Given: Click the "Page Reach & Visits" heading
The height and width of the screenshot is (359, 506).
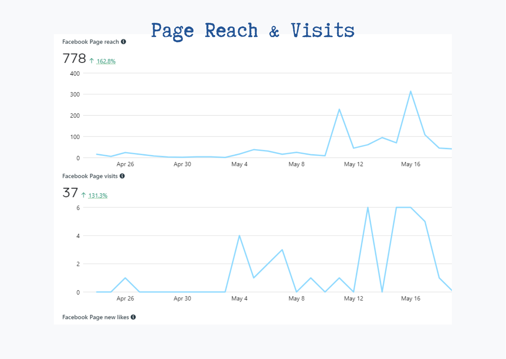Looking at the screenshot, I should (253, 31).
